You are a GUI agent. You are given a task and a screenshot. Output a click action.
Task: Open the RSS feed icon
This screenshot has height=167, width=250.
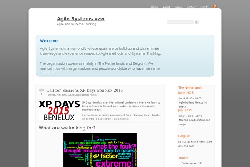tap(215, 6)
